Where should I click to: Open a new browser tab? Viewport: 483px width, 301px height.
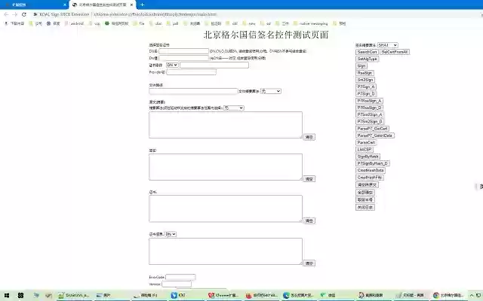[x=142, y=5]
